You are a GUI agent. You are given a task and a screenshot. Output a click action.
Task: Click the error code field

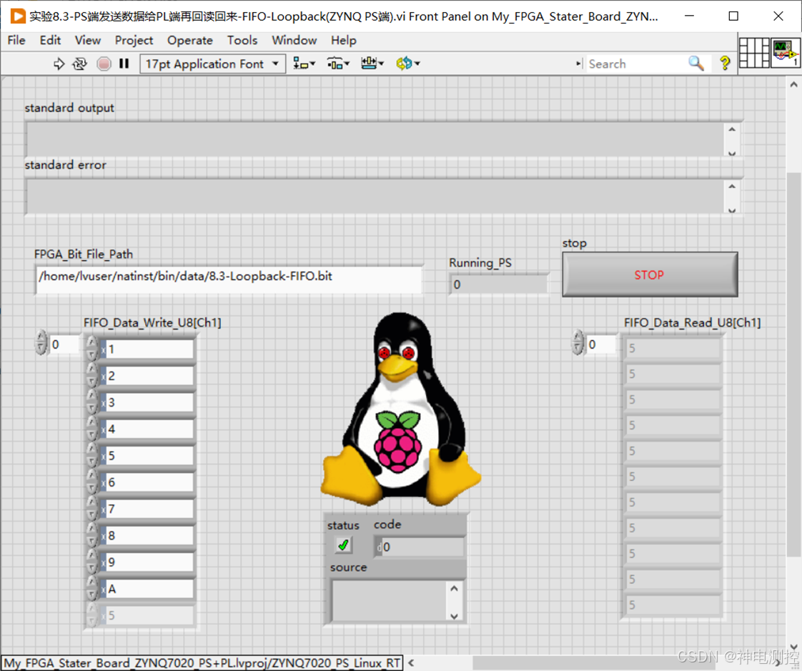click(420, 547)
